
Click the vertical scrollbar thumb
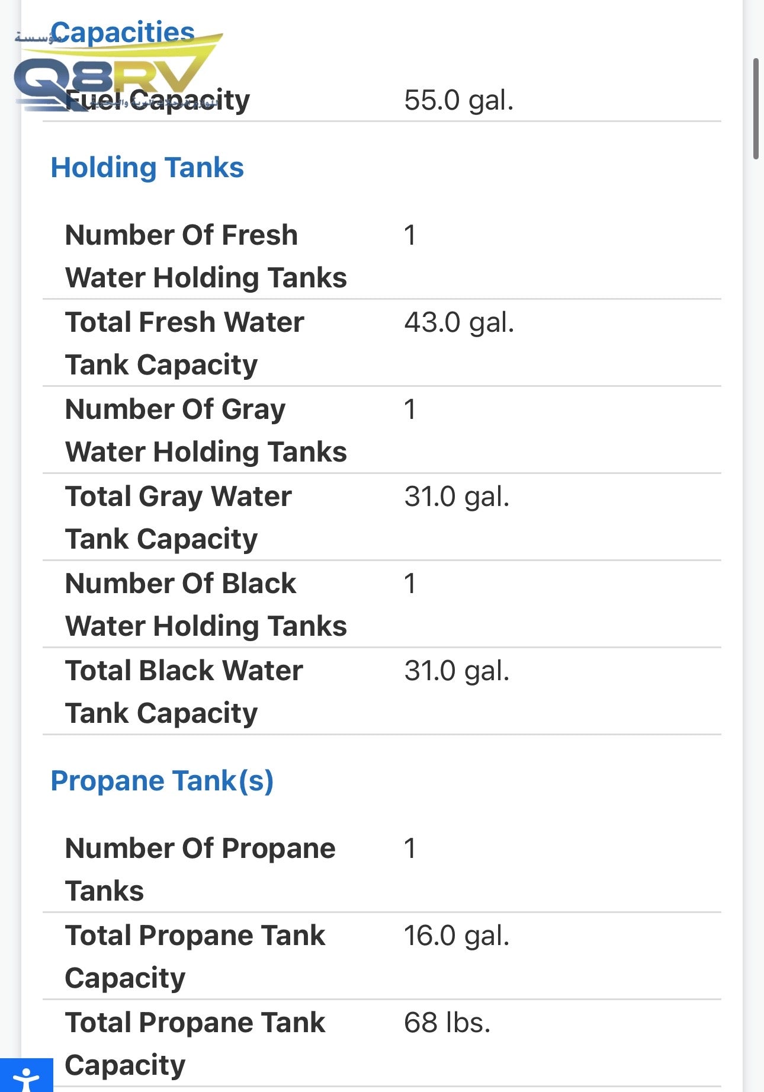[756, 109]
